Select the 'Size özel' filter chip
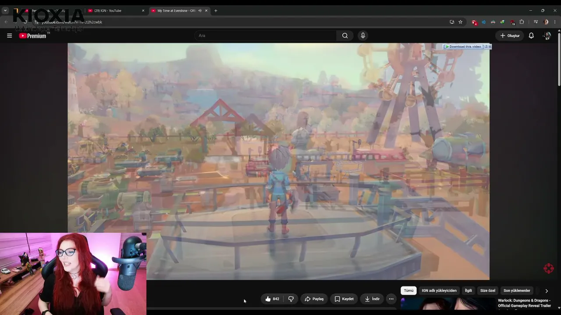This screenshot has width=561, height=315. click(x=488, y=290)
